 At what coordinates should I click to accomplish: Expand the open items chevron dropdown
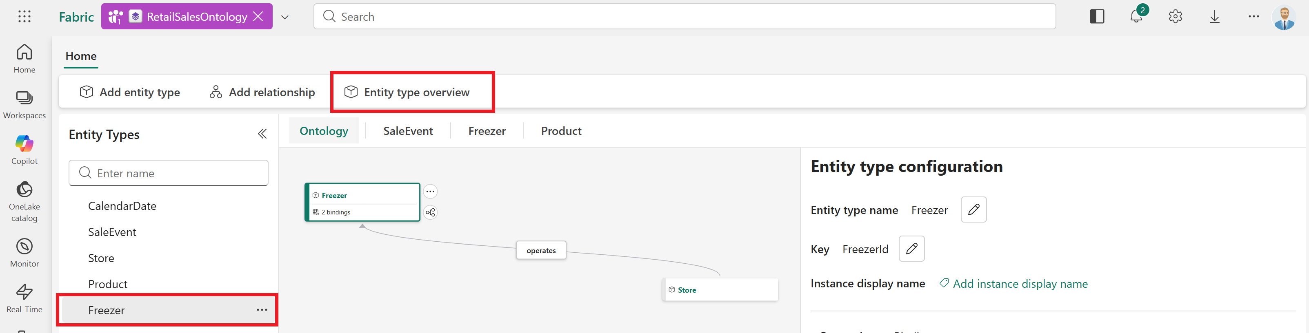(285, 17)
